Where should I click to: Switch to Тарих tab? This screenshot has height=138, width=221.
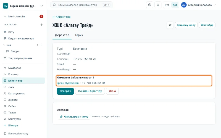tap(79, 35)
